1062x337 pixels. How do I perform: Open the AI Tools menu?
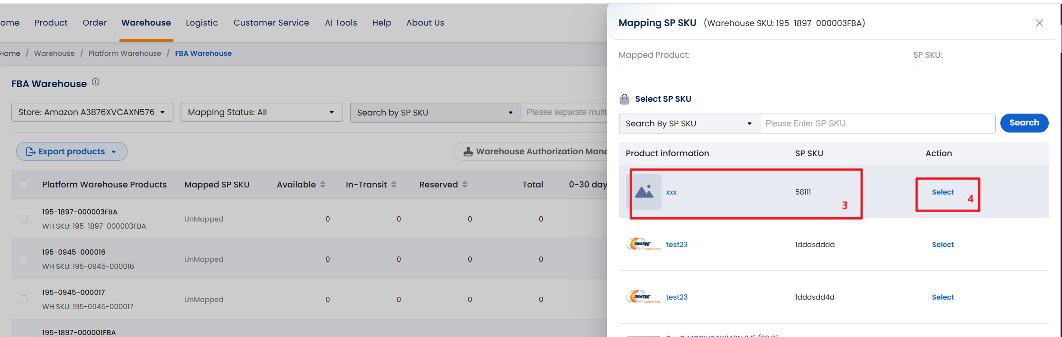click(x=341, y=23)
